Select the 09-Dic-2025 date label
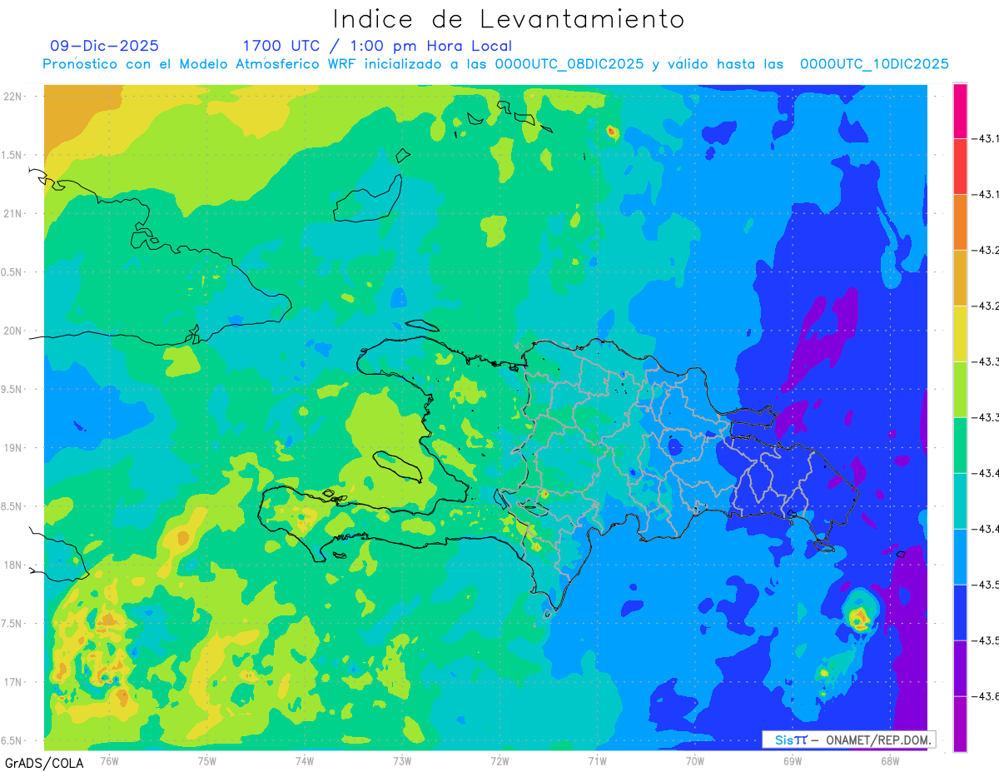999x772 pixels. tap(105, 46)
